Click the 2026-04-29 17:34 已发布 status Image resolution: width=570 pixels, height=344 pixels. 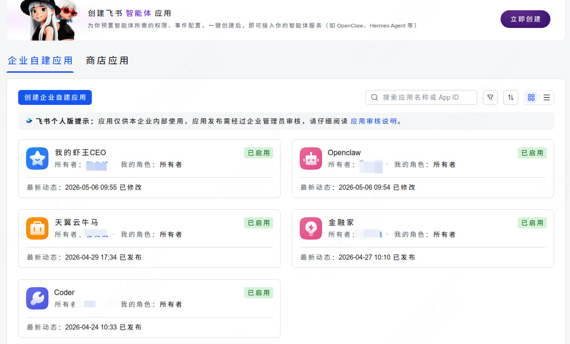click(x=103, y=257)
